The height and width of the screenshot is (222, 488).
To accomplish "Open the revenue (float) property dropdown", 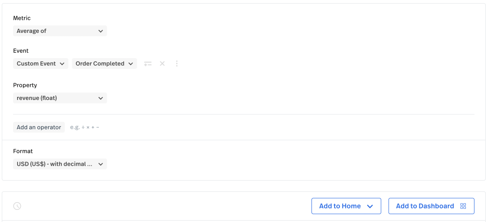I will (60, 98).
